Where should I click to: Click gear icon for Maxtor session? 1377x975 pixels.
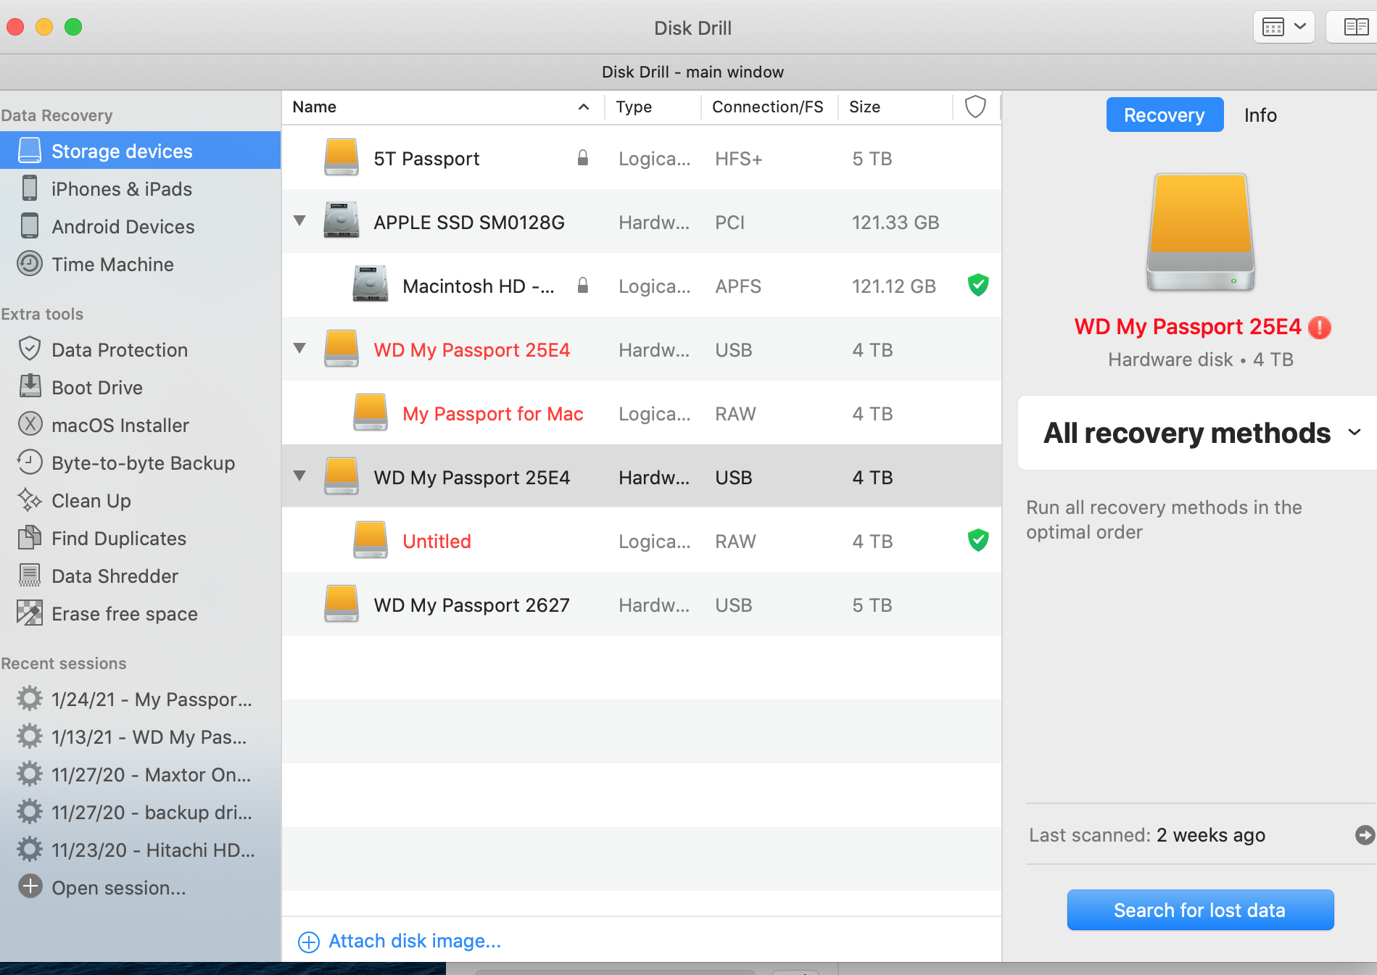[30, 774]
